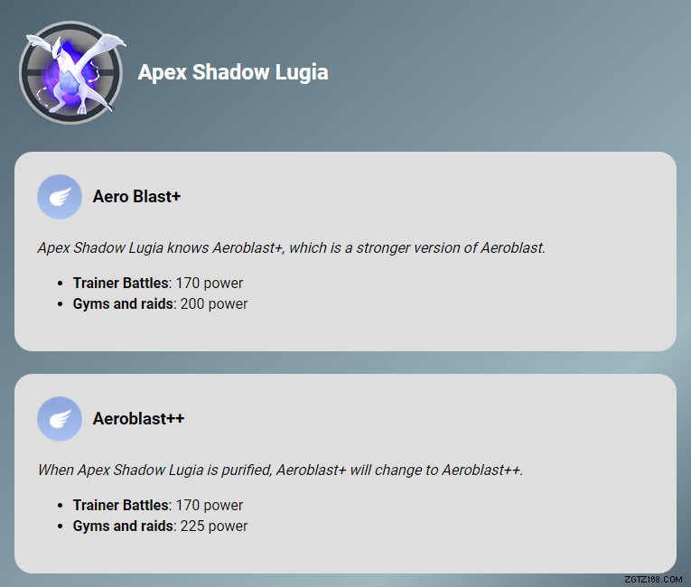This screenshot has width=691, height=587.
Task: Click the sentence describing Aeroblast+ as stronger
Action: [291, 247]
